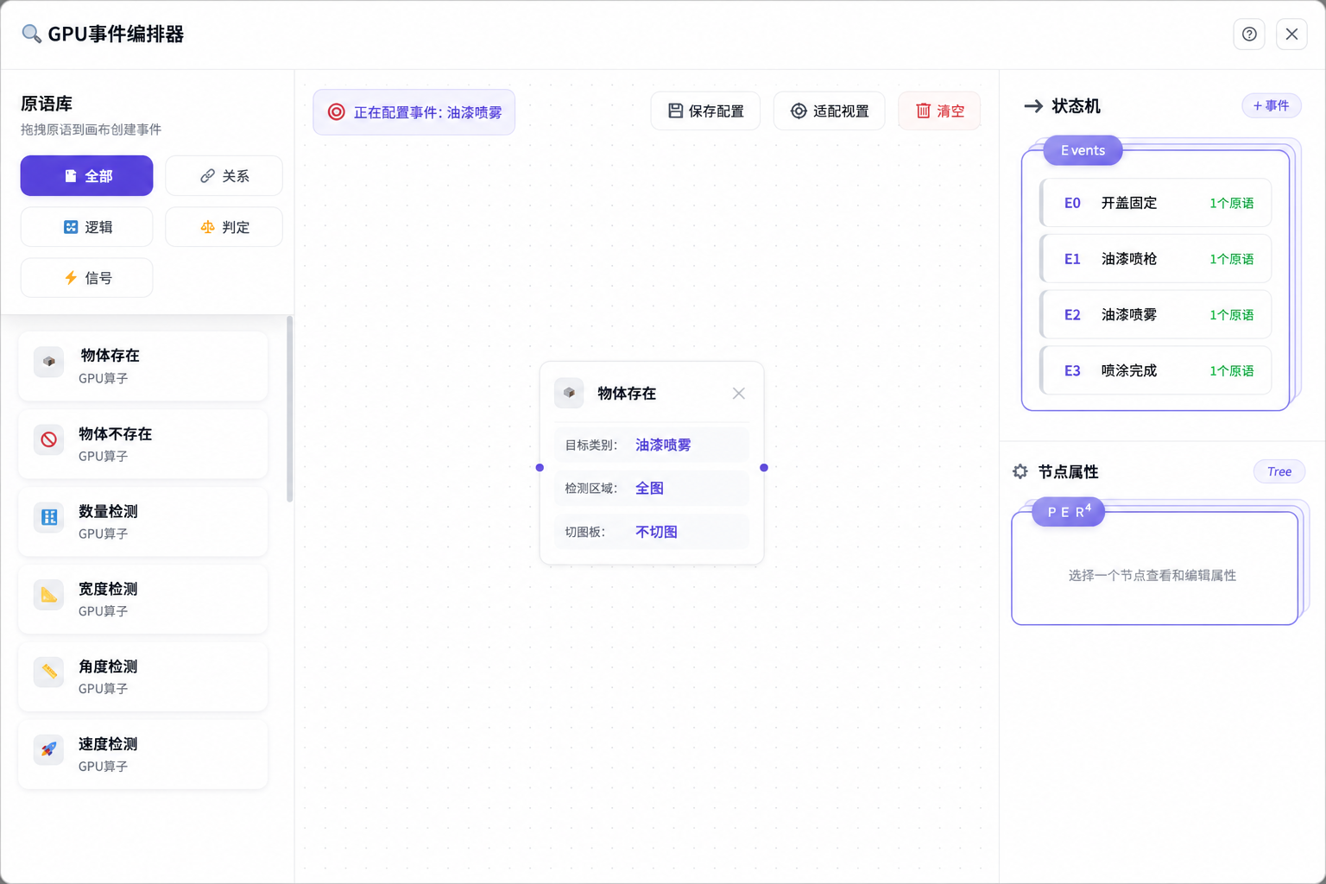
Task: Click the node's left connection port
Action: (x=540, y=468)
